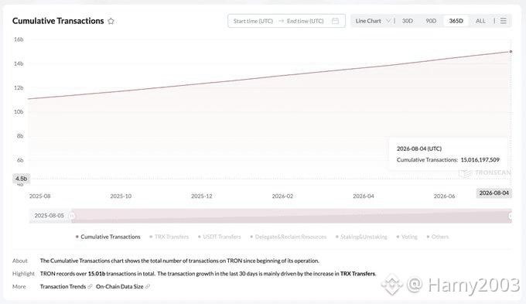Click the 16b y-axis label

tap(19, 39)
